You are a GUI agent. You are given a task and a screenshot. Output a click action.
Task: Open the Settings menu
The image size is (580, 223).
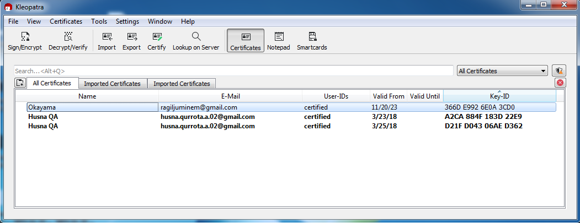[x=127, y=21]
